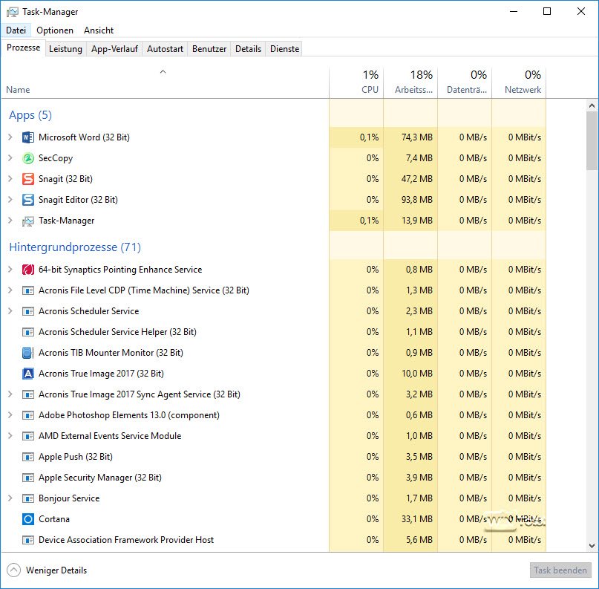Screen dimensions: 599x589
Task: Expand the AMD External Events Service row
Action: tap(10, 436)
